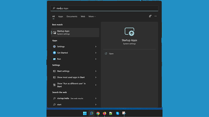This screenshot has height=117, width=209.
Task: Switch to the All tab
Action: tap(54, 16)
